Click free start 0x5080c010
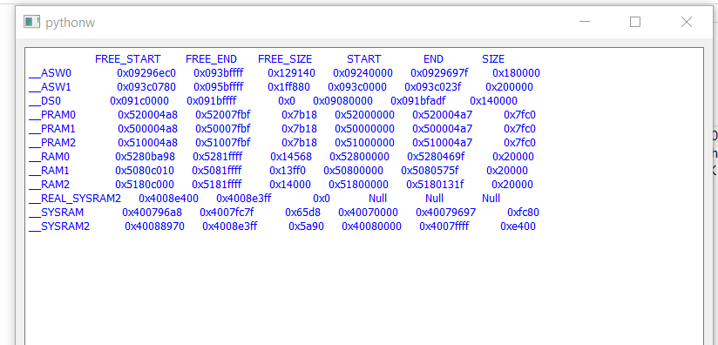The height and width of the screenshot is (345, 718). tap(145, 171)
